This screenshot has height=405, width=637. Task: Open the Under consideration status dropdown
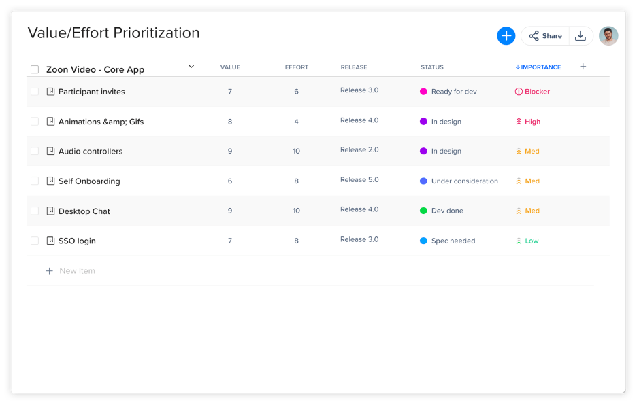point(464,181)
